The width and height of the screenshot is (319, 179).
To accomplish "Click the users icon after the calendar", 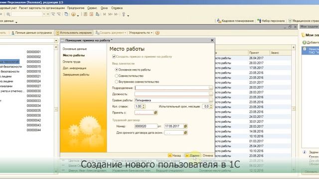I will (x=98, y=14).
